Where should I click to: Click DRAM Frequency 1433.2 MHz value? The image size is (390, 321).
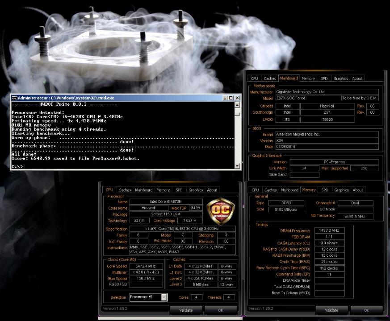[329, 230]
